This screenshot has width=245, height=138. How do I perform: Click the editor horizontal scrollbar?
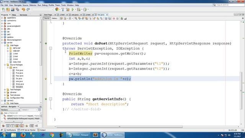[119, 127]
